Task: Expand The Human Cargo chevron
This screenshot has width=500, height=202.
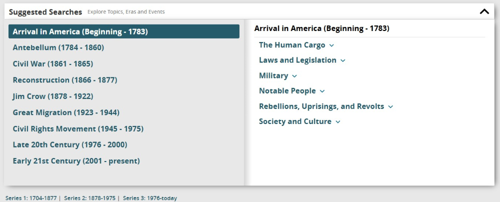Action: pos(331,45)
